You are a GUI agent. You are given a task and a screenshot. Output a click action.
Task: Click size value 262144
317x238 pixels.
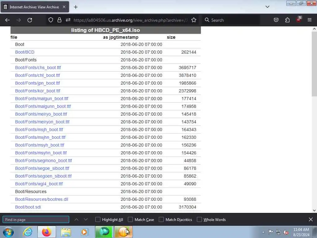[189, 52]
